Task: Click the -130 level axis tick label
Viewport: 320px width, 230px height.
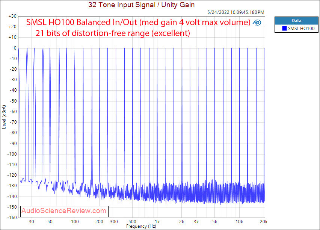Action: 12,186
